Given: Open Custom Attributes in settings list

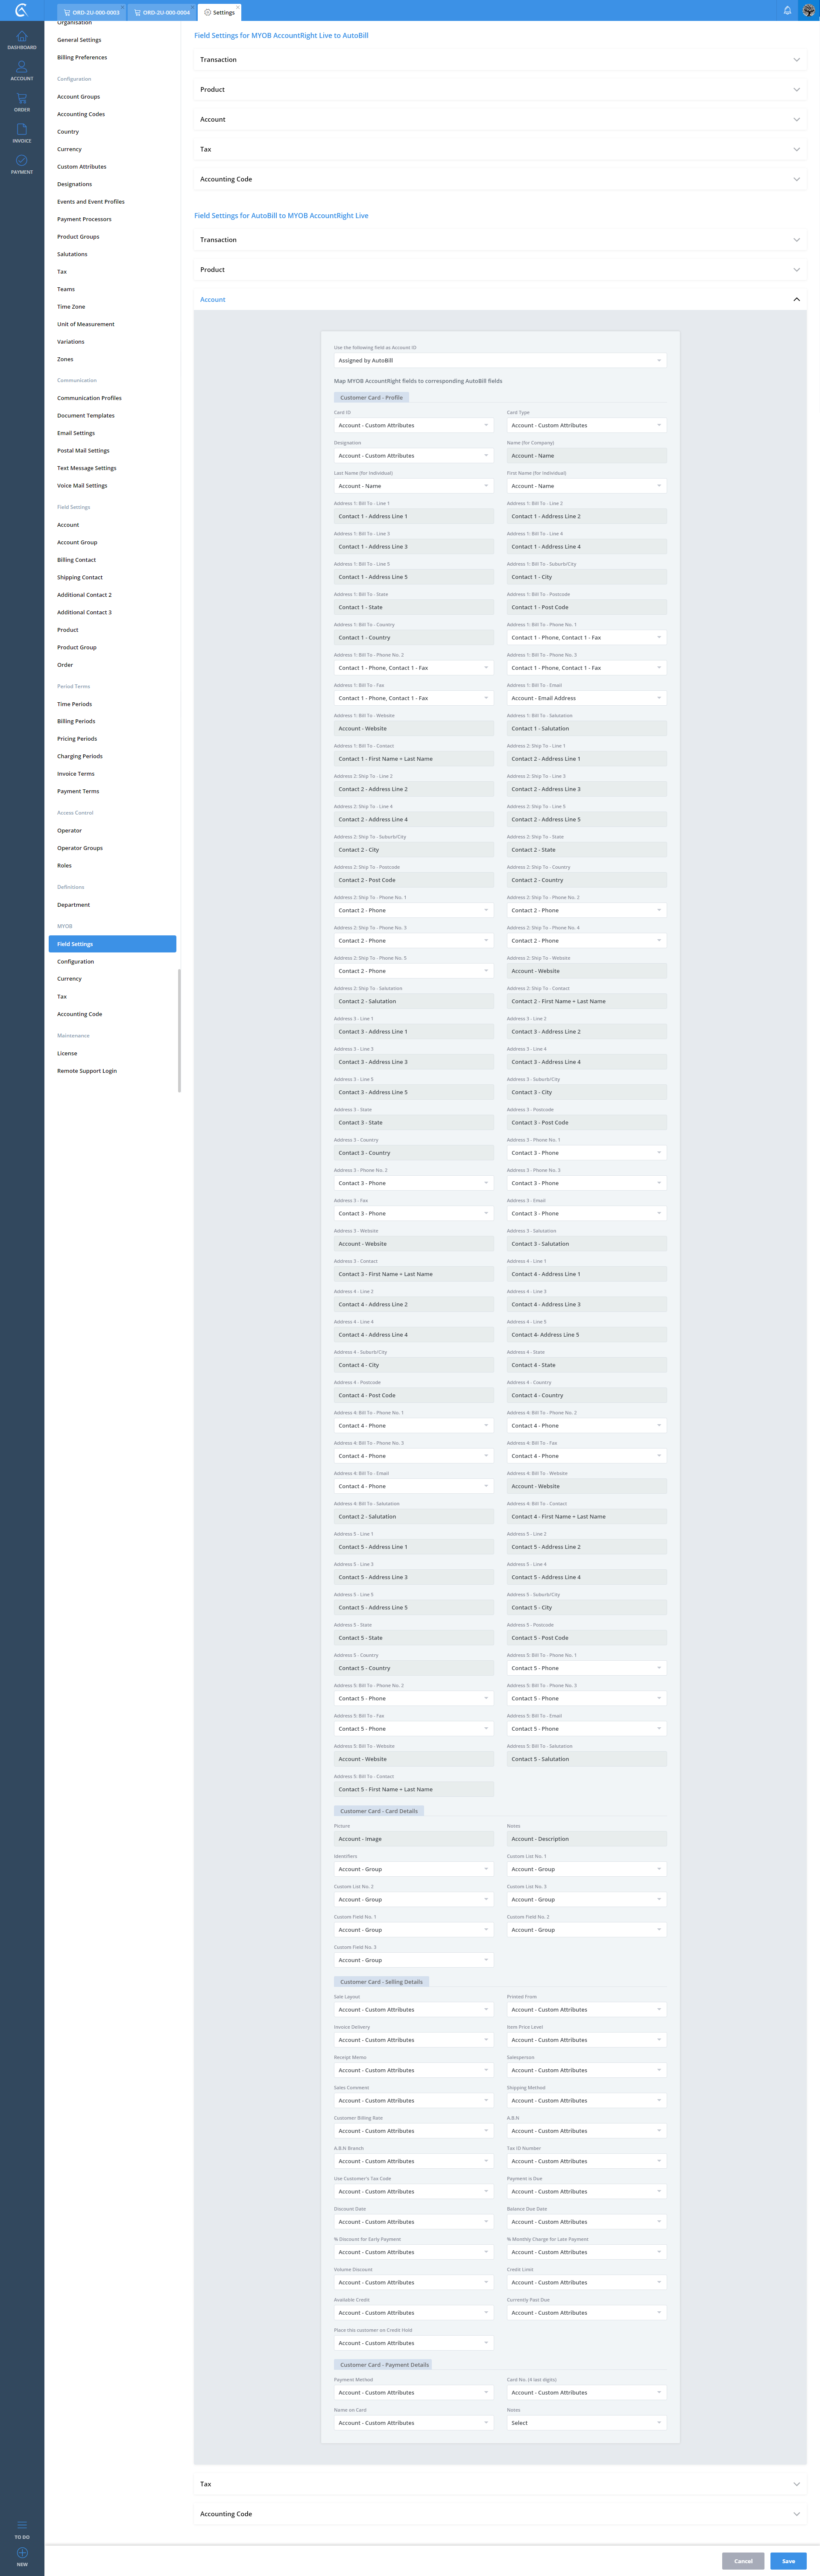Looking at the screenshot, I should click(82, 167).
